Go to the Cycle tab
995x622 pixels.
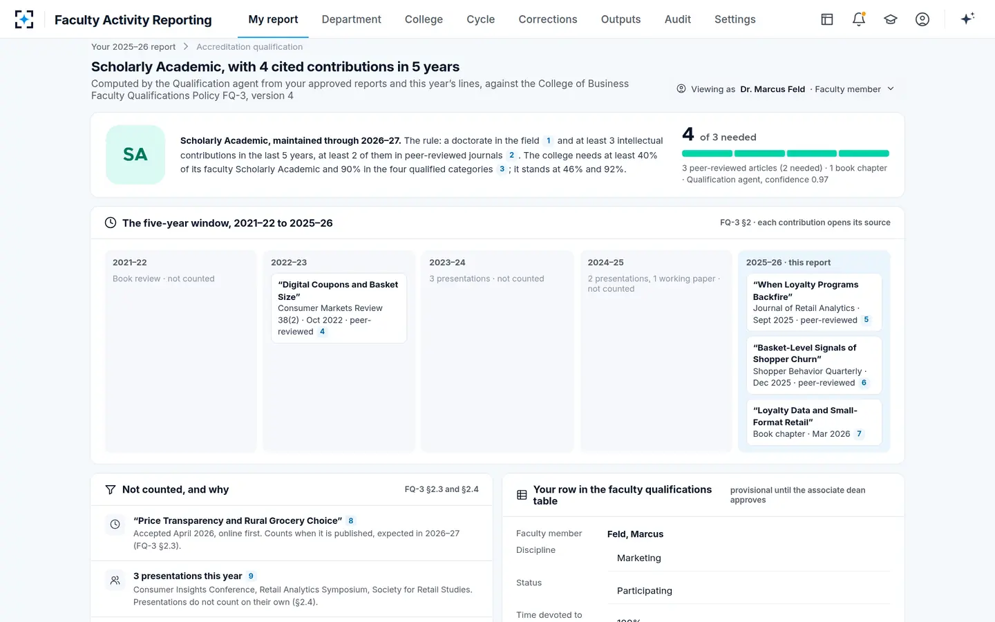pyautogui.click(x=481, y=19)
